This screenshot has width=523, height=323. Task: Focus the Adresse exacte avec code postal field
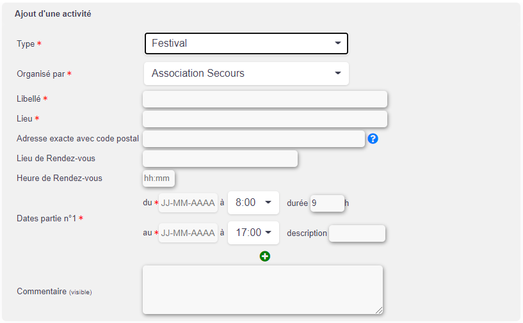[x=253, y=139]
